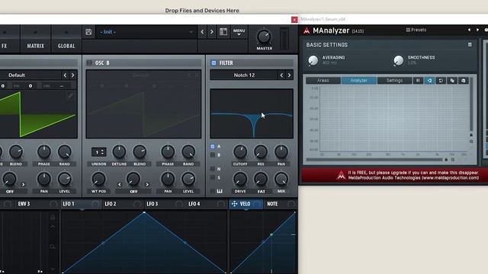Click the pencil edit icon on OSC A waveform
Viewport: 488px width, 274px height.
click(70, 95)
